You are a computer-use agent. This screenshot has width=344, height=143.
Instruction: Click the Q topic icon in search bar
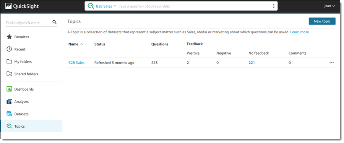pos(91,6)
